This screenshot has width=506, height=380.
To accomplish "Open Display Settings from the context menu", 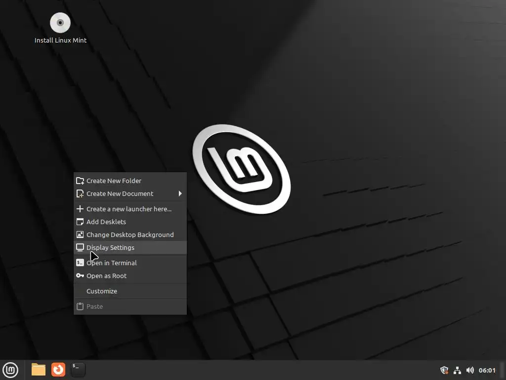I will (130, 247).
